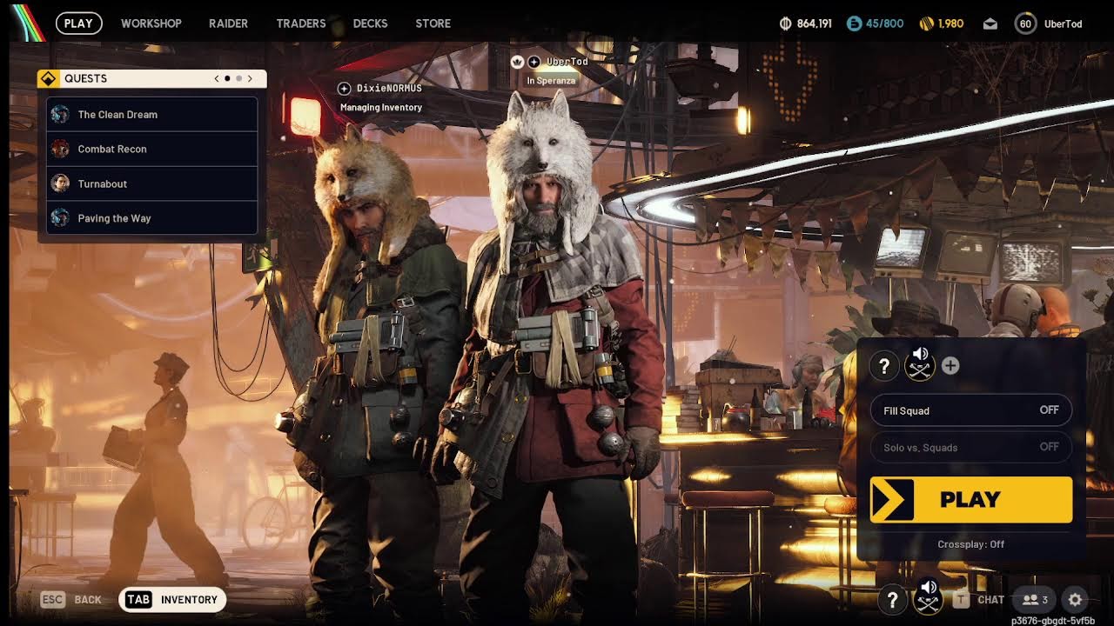Open the squad members icon showing 3
Viewport: 1114px width, 626px height.
click(1035, 599)
